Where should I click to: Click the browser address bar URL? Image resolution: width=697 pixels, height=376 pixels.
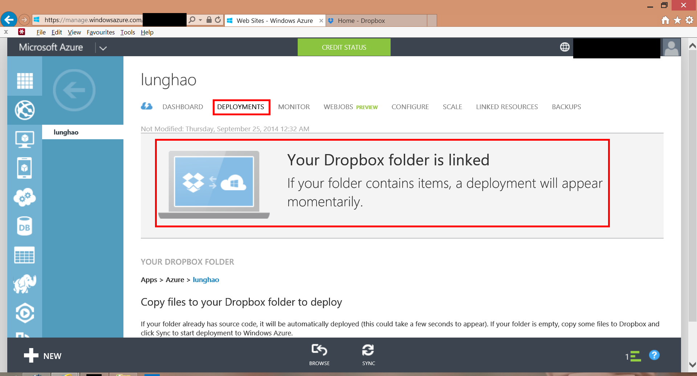(93, 20)
